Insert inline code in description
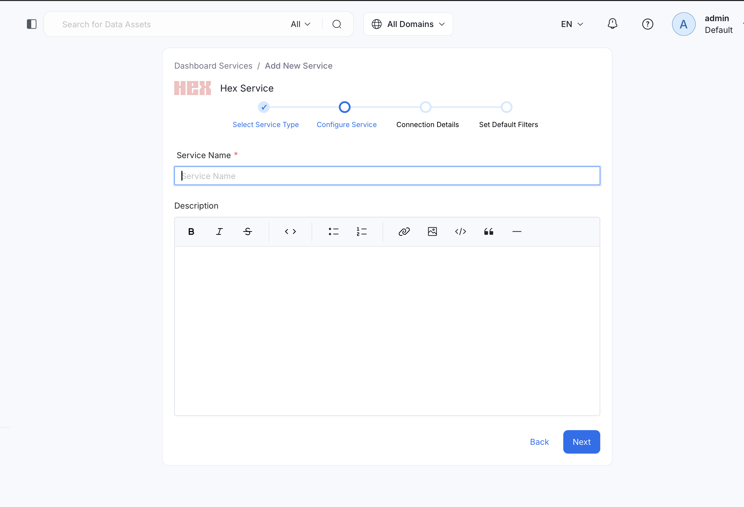 [290, 231]
